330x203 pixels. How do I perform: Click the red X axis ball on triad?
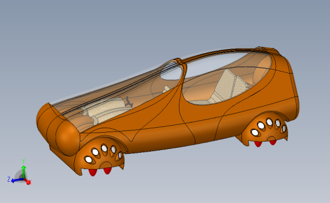point(28,182)
